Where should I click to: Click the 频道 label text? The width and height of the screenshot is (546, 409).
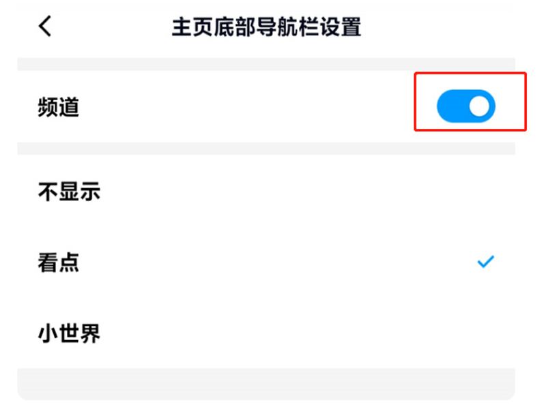[x=59, y=107]
